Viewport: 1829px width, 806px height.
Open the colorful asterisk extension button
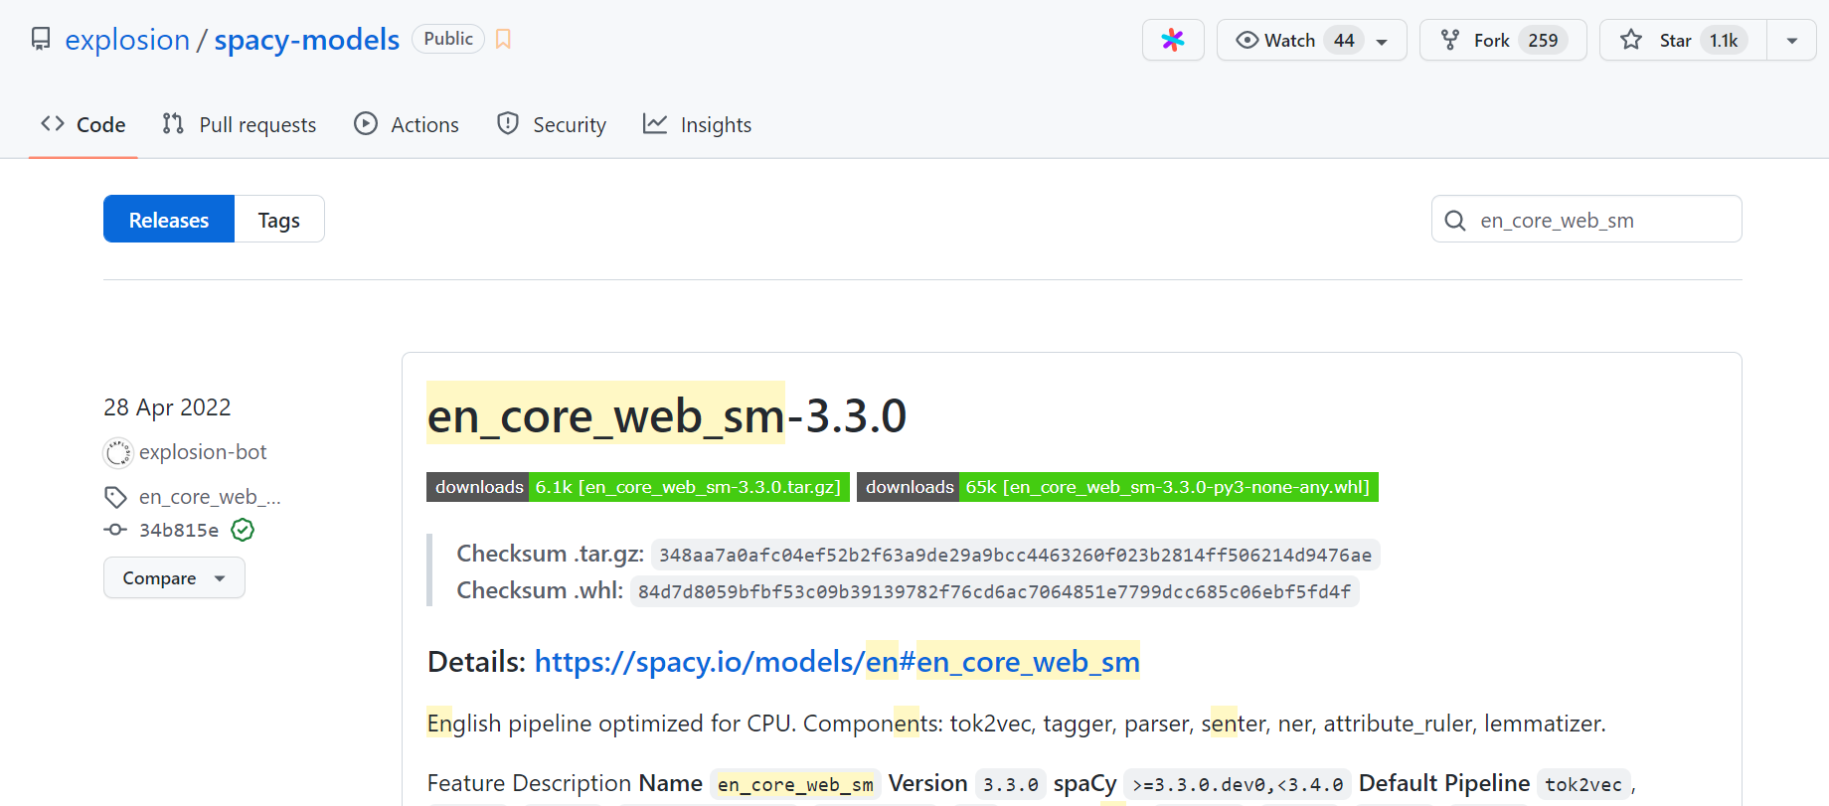tap(1173, 40)
